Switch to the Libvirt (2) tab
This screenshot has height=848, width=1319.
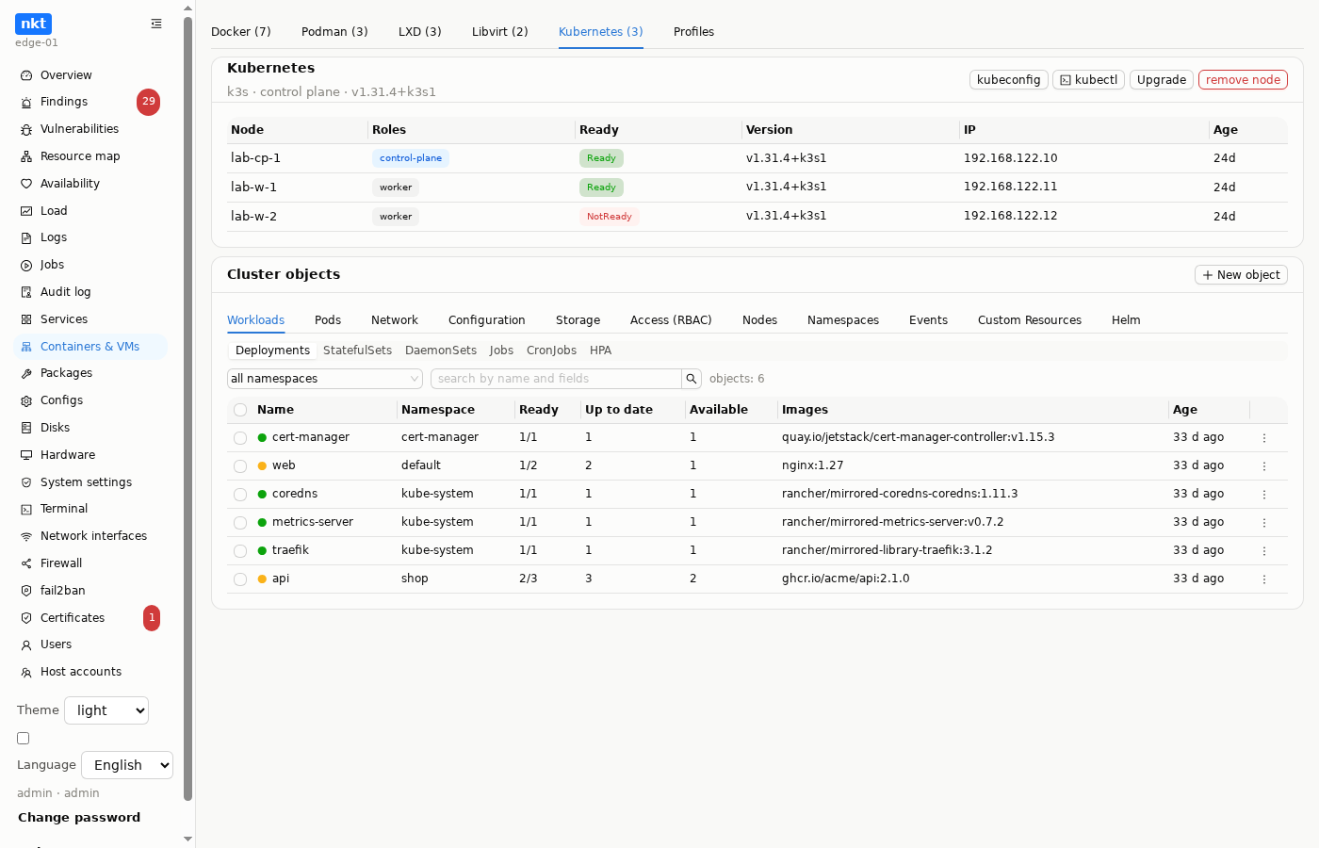pos(500,32)
